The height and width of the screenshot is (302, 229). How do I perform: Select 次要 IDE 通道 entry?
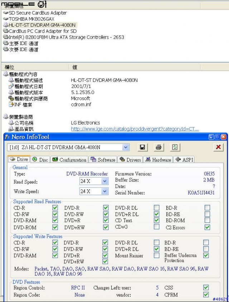coord(24,50)
